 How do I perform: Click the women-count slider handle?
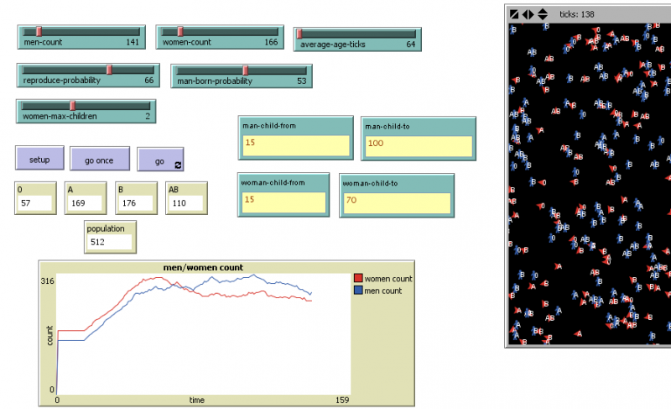(x=179, y=32)
